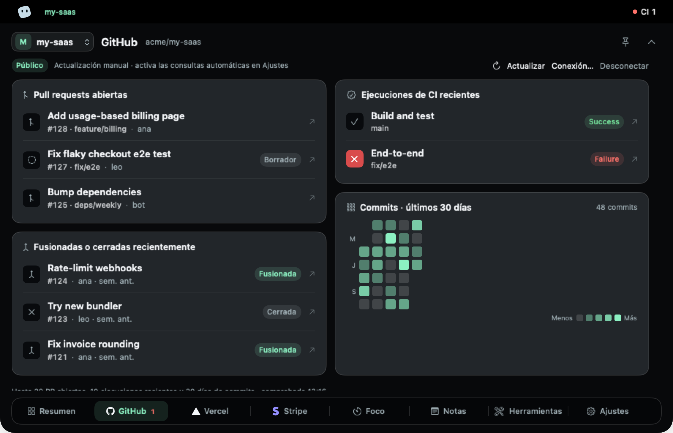
Task: Click the brightest legend swatch beside Más
Action: 618,318
